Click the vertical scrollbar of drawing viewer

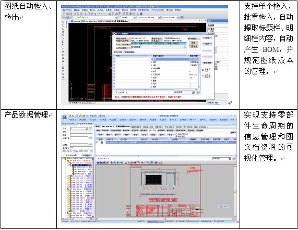(235, 191)
